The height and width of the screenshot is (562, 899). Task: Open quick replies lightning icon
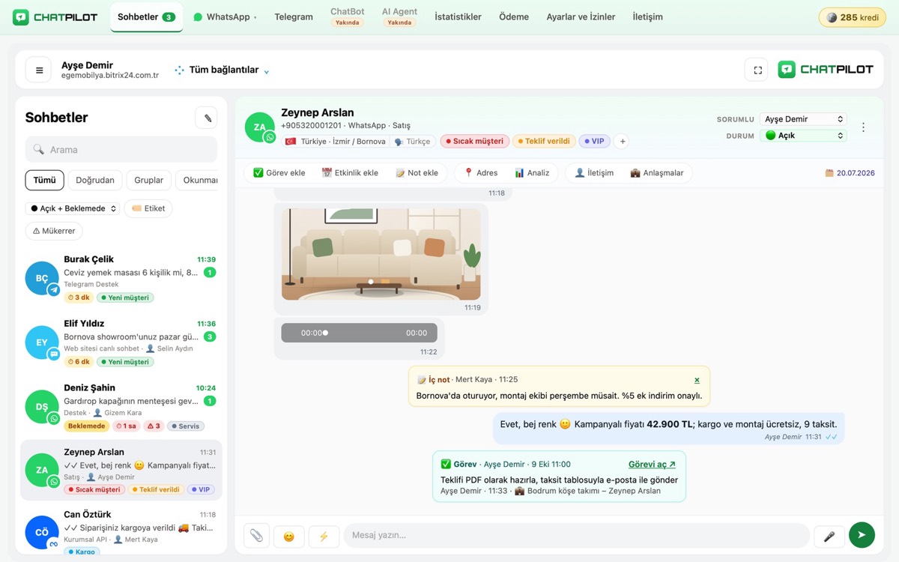pyautogui.click(x=324, y=536)
